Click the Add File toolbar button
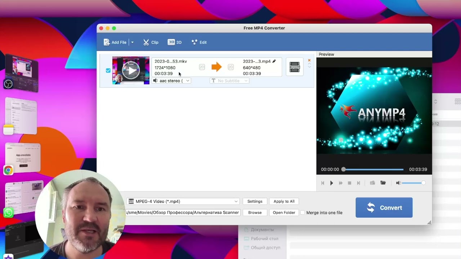Viewport: 461px width, 259px height. click(x=115, y=42)
